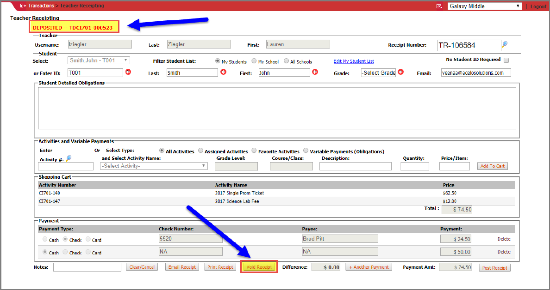Select the All Schools filter option
This screenshot has height=290, width=550.
pos(286,61)
